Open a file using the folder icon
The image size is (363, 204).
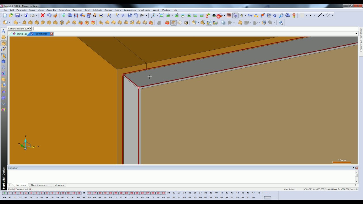(11, 16)
